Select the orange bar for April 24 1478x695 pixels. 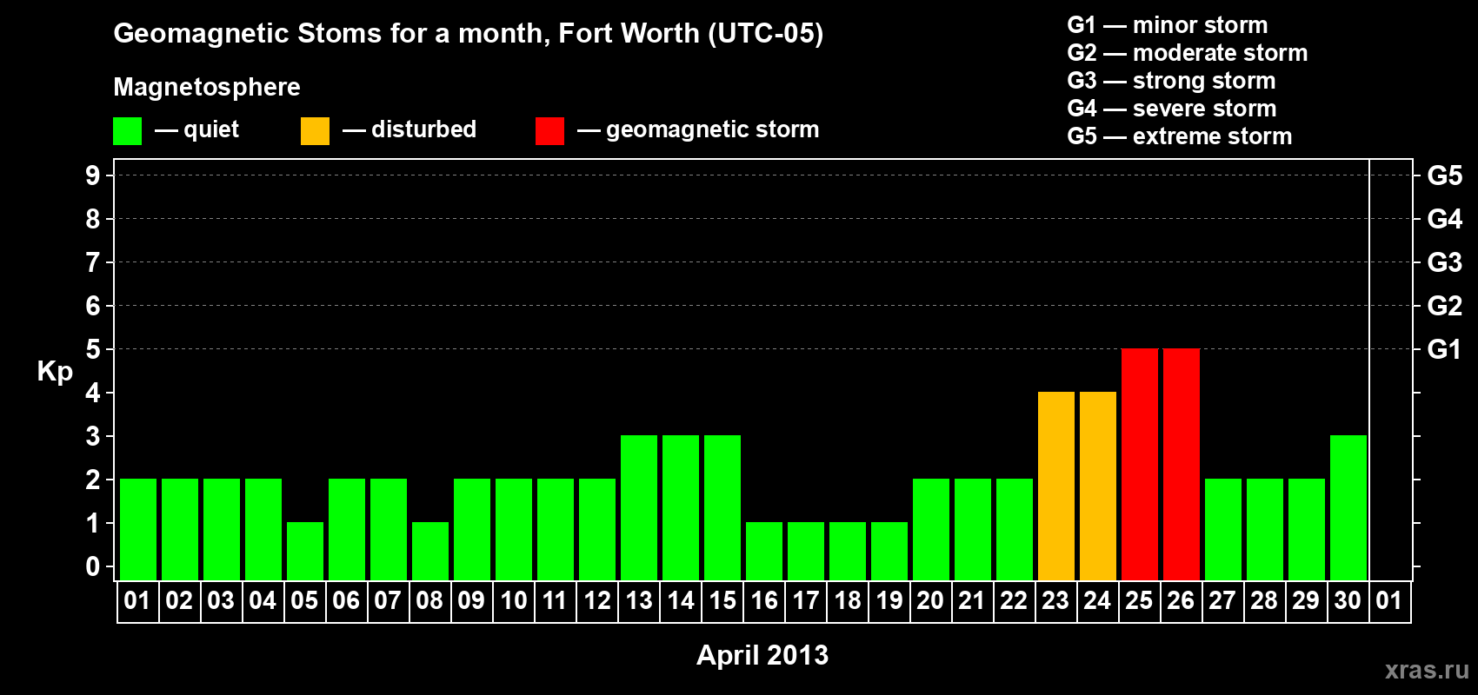(1098, 486)
